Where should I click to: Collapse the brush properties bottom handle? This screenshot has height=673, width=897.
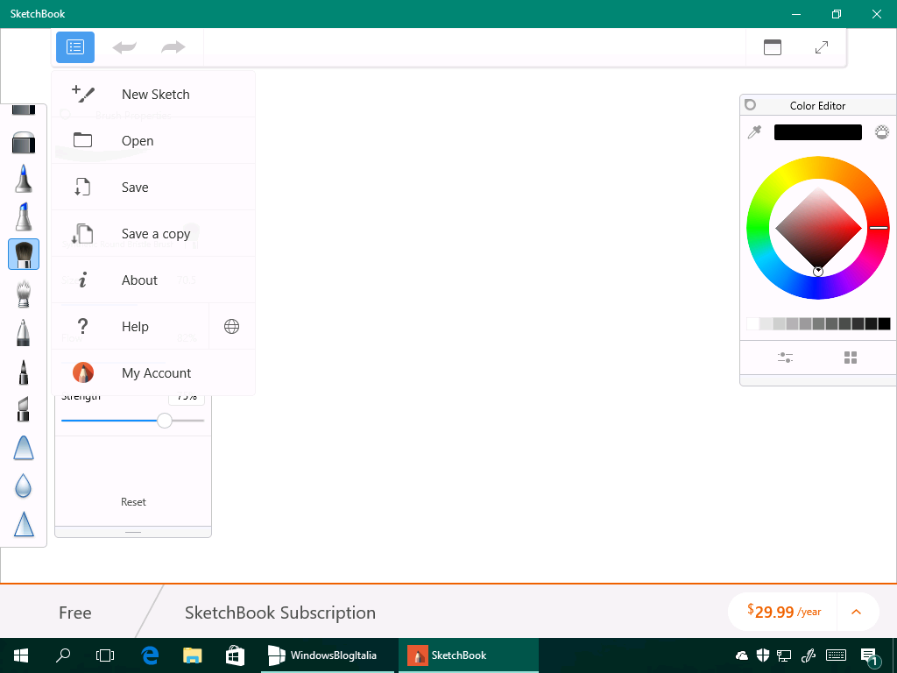[133, 532]
